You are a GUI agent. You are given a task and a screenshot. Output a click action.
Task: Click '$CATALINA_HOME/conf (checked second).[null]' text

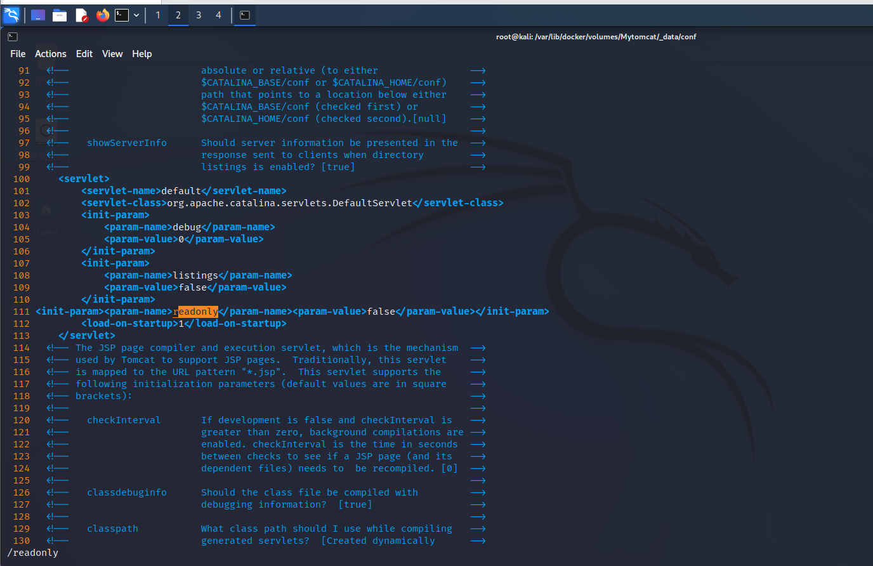coord(324,119)
